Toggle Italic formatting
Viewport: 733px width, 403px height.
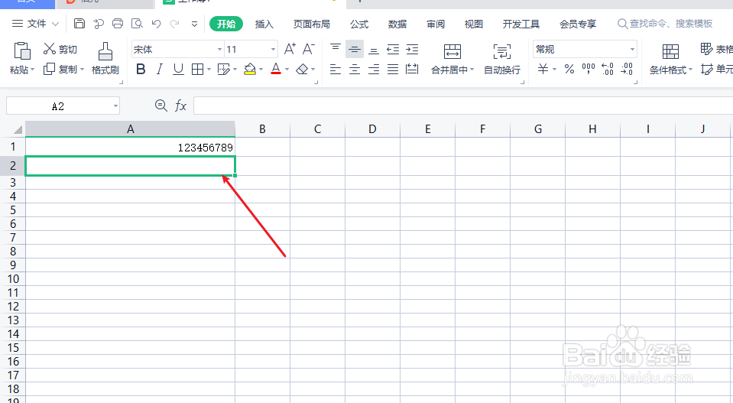tap(160, 70)
